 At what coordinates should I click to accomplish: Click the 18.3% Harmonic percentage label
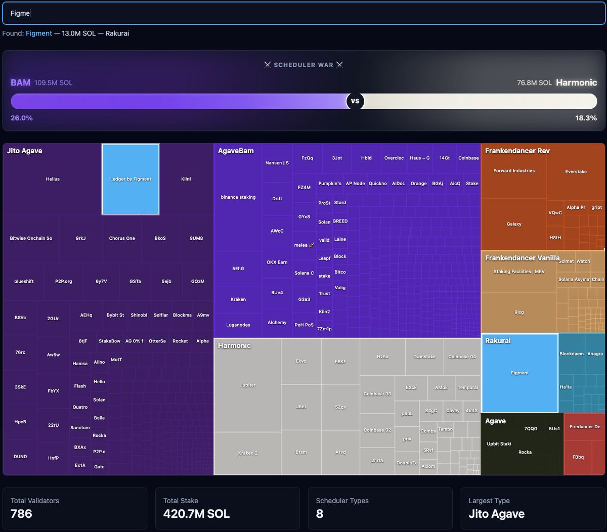(x=586, y=118)
